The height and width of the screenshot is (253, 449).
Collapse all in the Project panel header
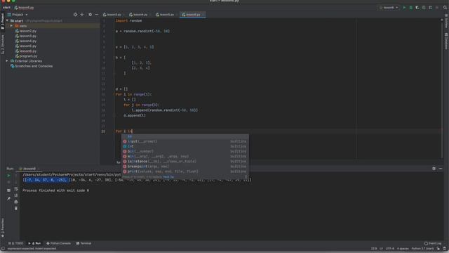pos(82,15)
